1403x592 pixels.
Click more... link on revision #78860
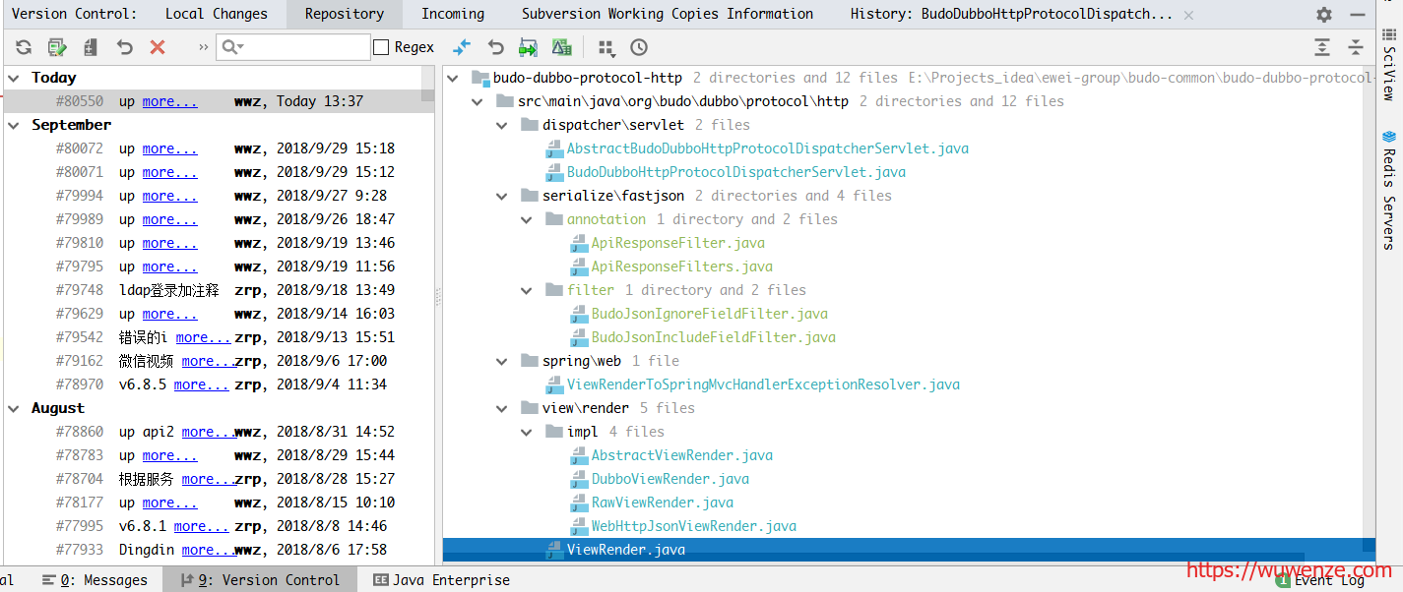pyautogui.click(x=209, y=432)
